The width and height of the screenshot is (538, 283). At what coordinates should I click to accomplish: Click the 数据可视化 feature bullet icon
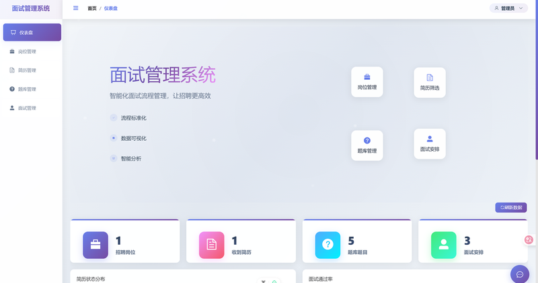[x=114, y=138]
